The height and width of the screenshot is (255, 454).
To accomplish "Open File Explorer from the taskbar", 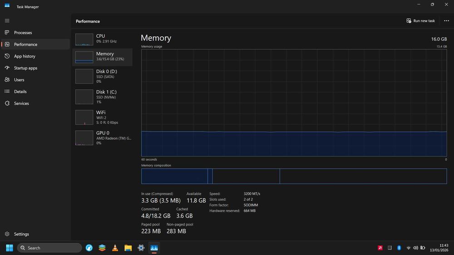I will tap(128, 248).
